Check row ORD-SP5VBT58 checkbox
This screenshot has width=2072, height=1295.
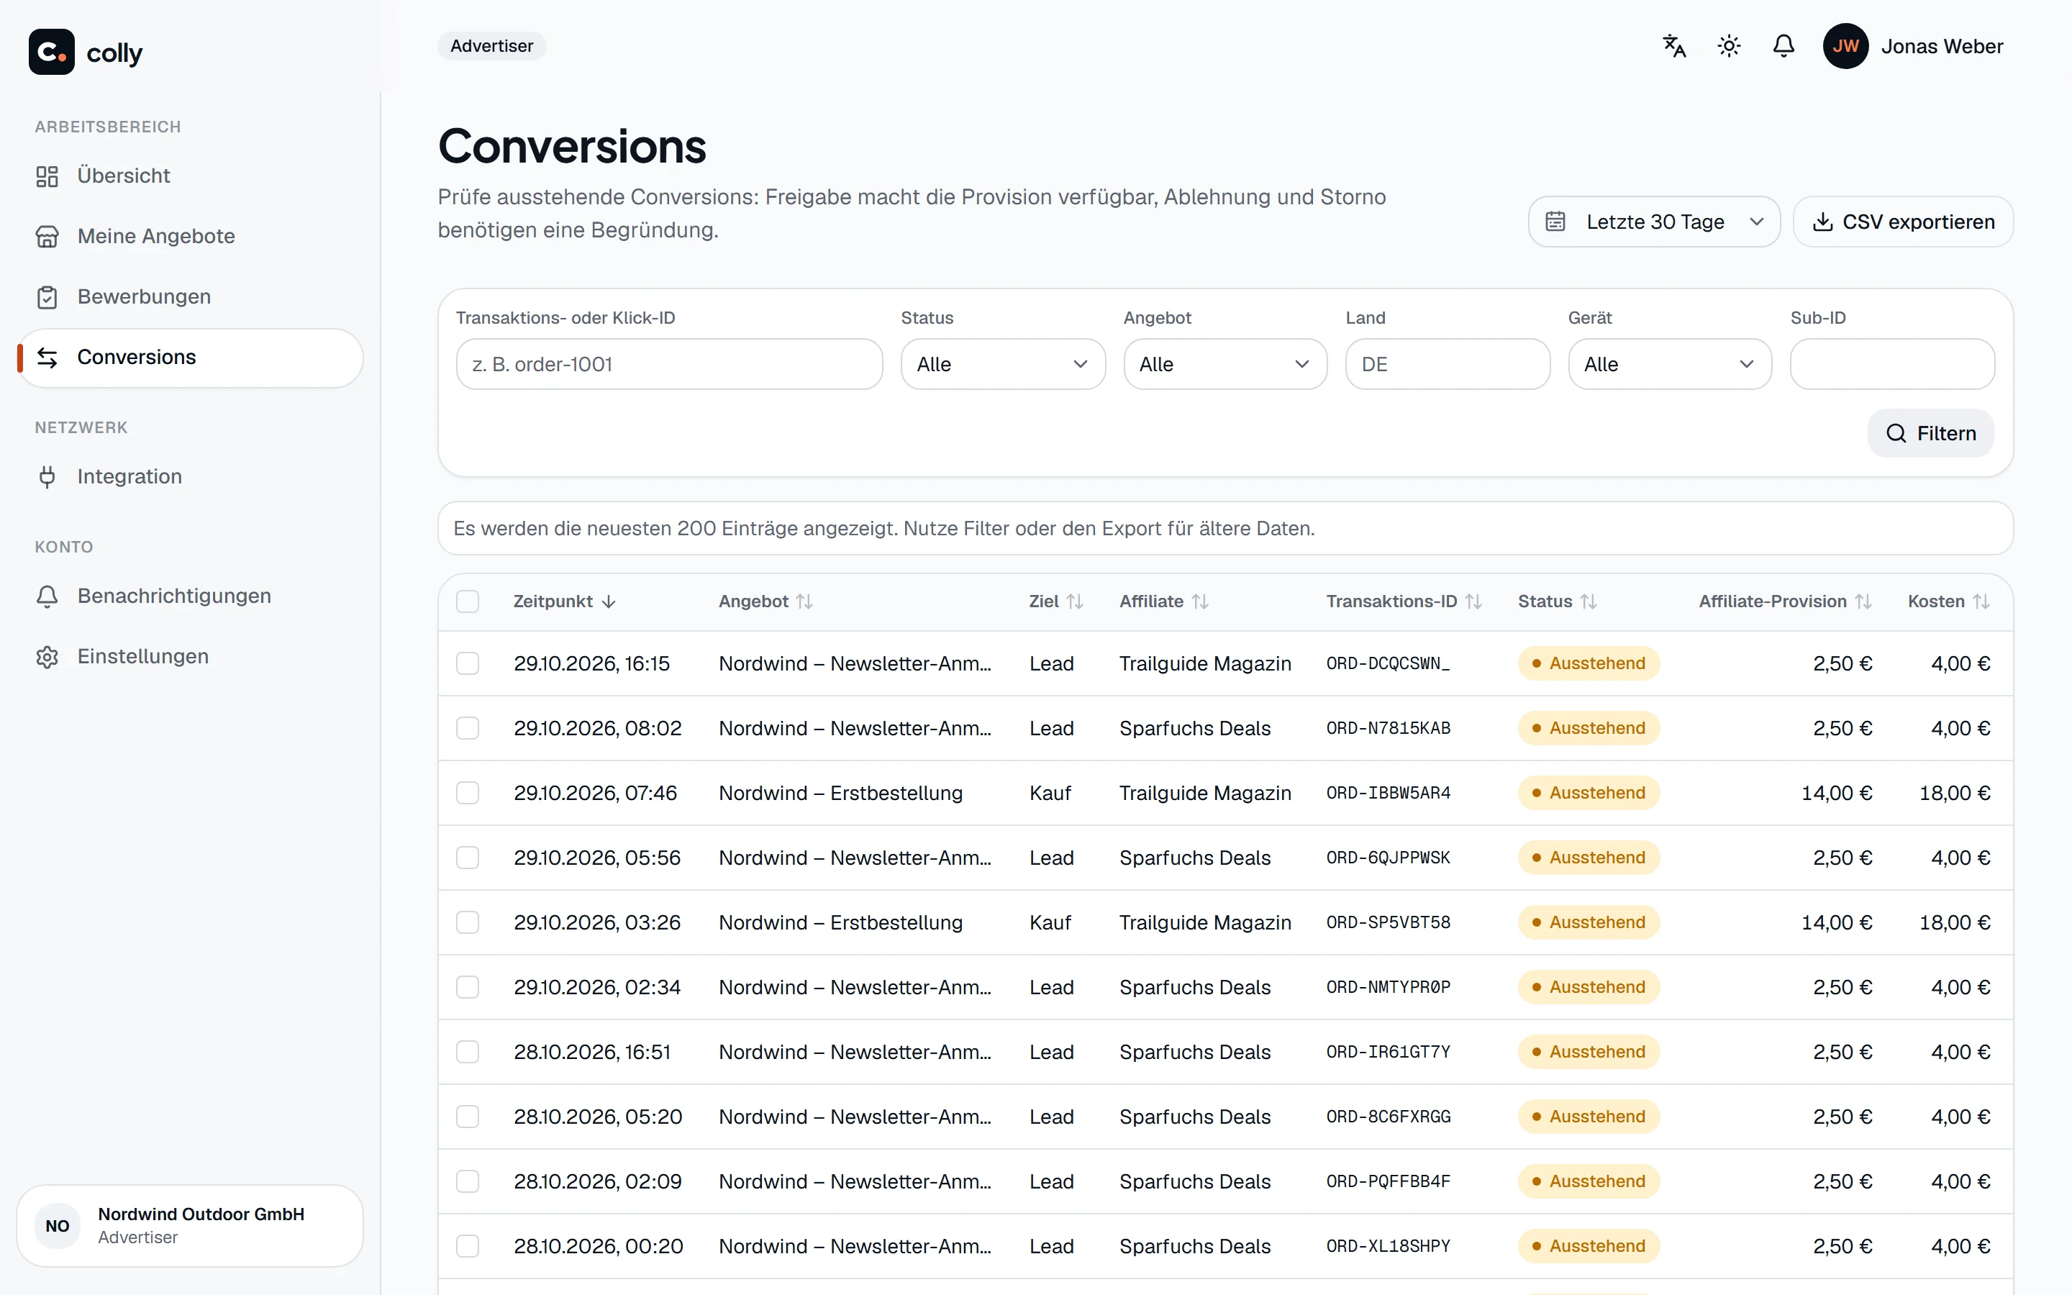coord(468,922)
